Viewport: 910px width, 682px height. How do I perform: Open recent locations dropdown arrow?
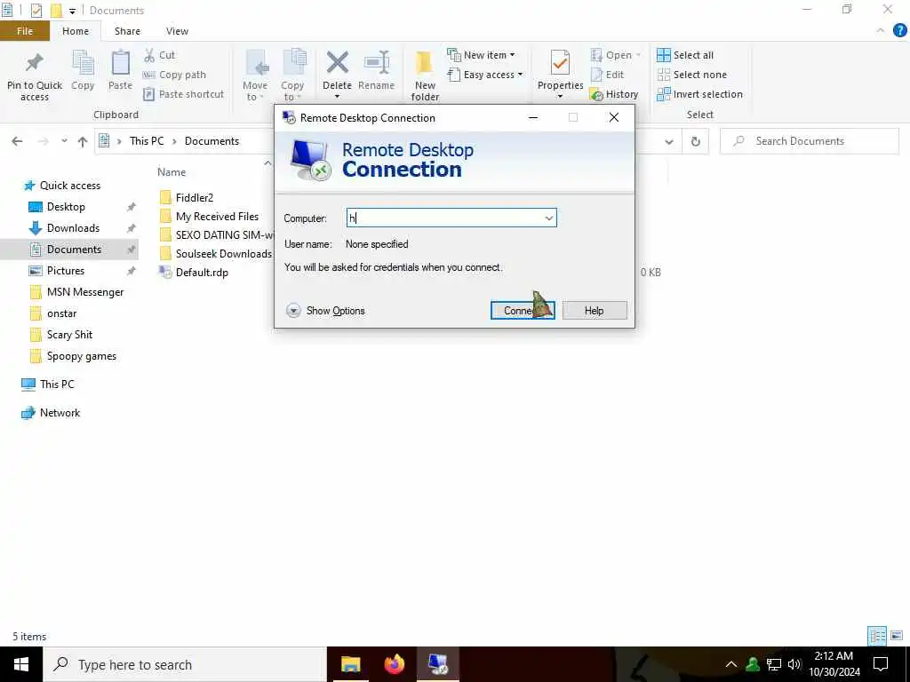tap(64, 141)
